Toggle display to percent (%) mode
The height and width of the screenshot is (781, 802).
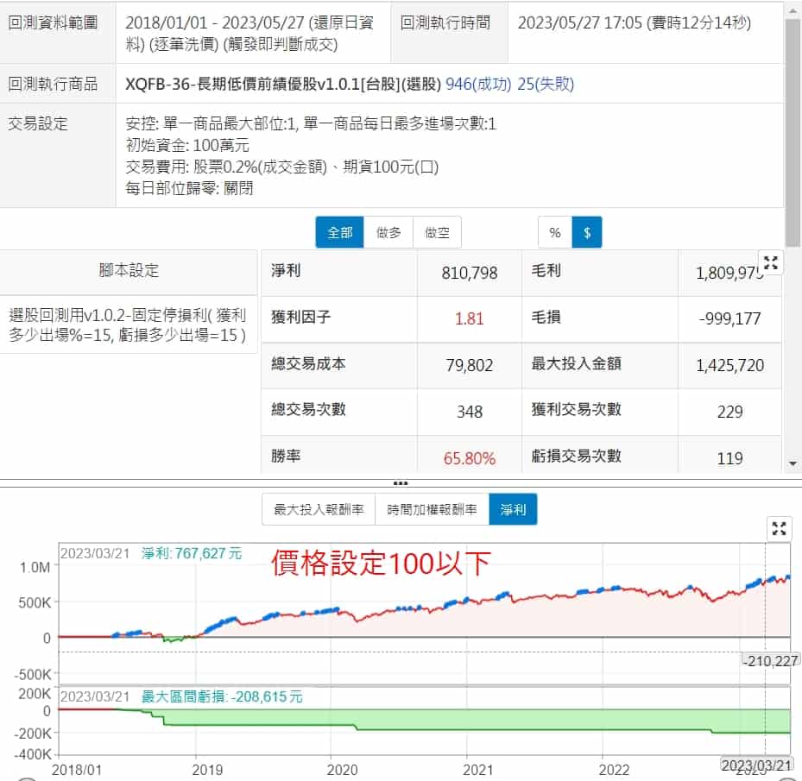555,233
